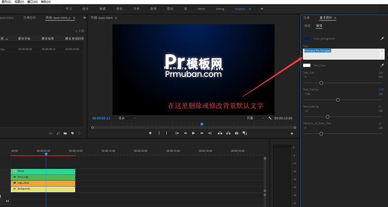Go to In point button
This screenshot has height=207, width=388.
pyautogui.click(x=177, y=133)
